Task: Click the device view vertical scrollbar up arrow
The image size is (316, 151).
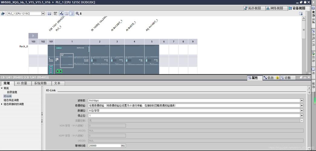Action: point(304,18)
